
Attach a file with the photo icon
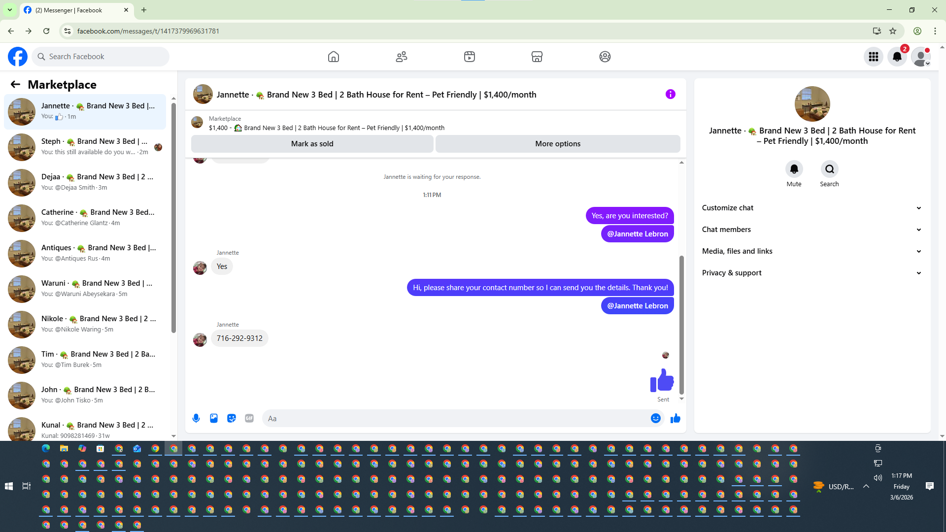click(214, 418)
